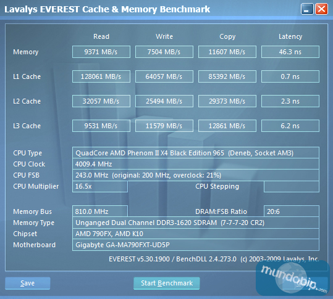333x299 pixels.
Task: Click the CPU Stepping label
Action: [217, 186]
